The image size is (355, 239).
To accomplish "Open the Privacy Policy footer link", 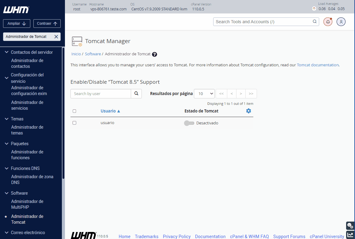I will 177,236.
